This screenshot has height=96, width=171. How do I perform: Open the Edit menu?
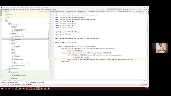(7, 7)
